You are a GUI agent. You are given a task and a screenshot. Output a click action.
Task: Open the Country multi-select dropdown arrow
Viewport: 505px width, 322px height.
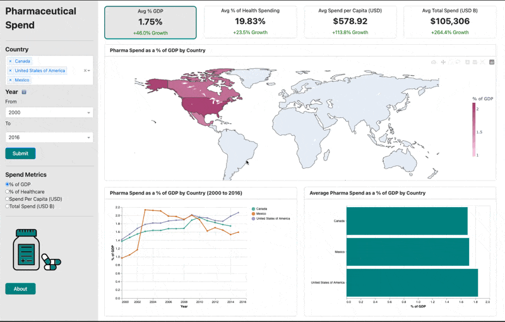click(x=90, y=71)
